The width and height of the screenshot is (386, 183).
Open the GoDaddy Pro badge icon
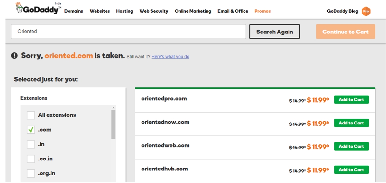(366, 11)
